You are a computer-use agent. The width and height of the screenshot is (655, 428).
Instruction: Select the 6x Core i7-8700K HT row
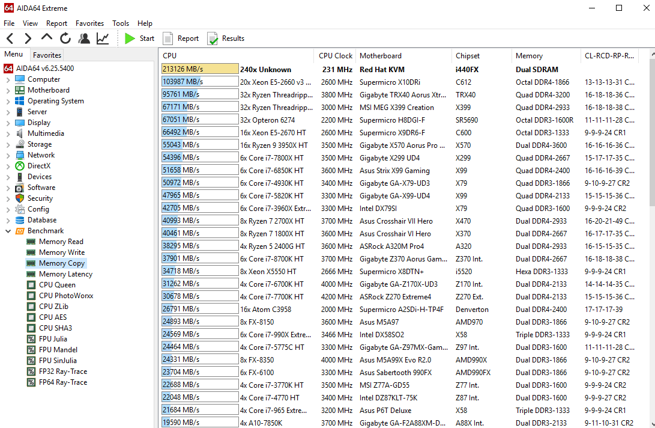(x=399, y=259)
